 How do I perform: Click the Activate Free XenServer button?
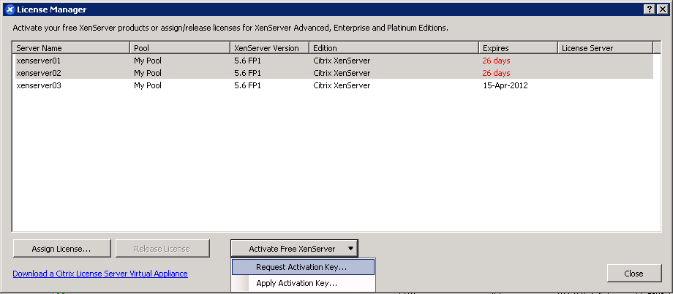[294, 249]
